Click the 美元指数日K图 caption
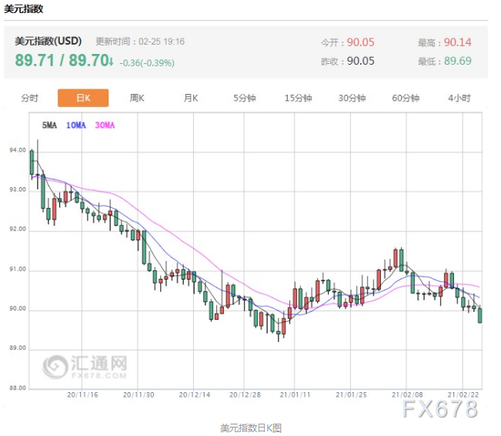The width and height of the screenshot is (501, 436). coord(251,428)
